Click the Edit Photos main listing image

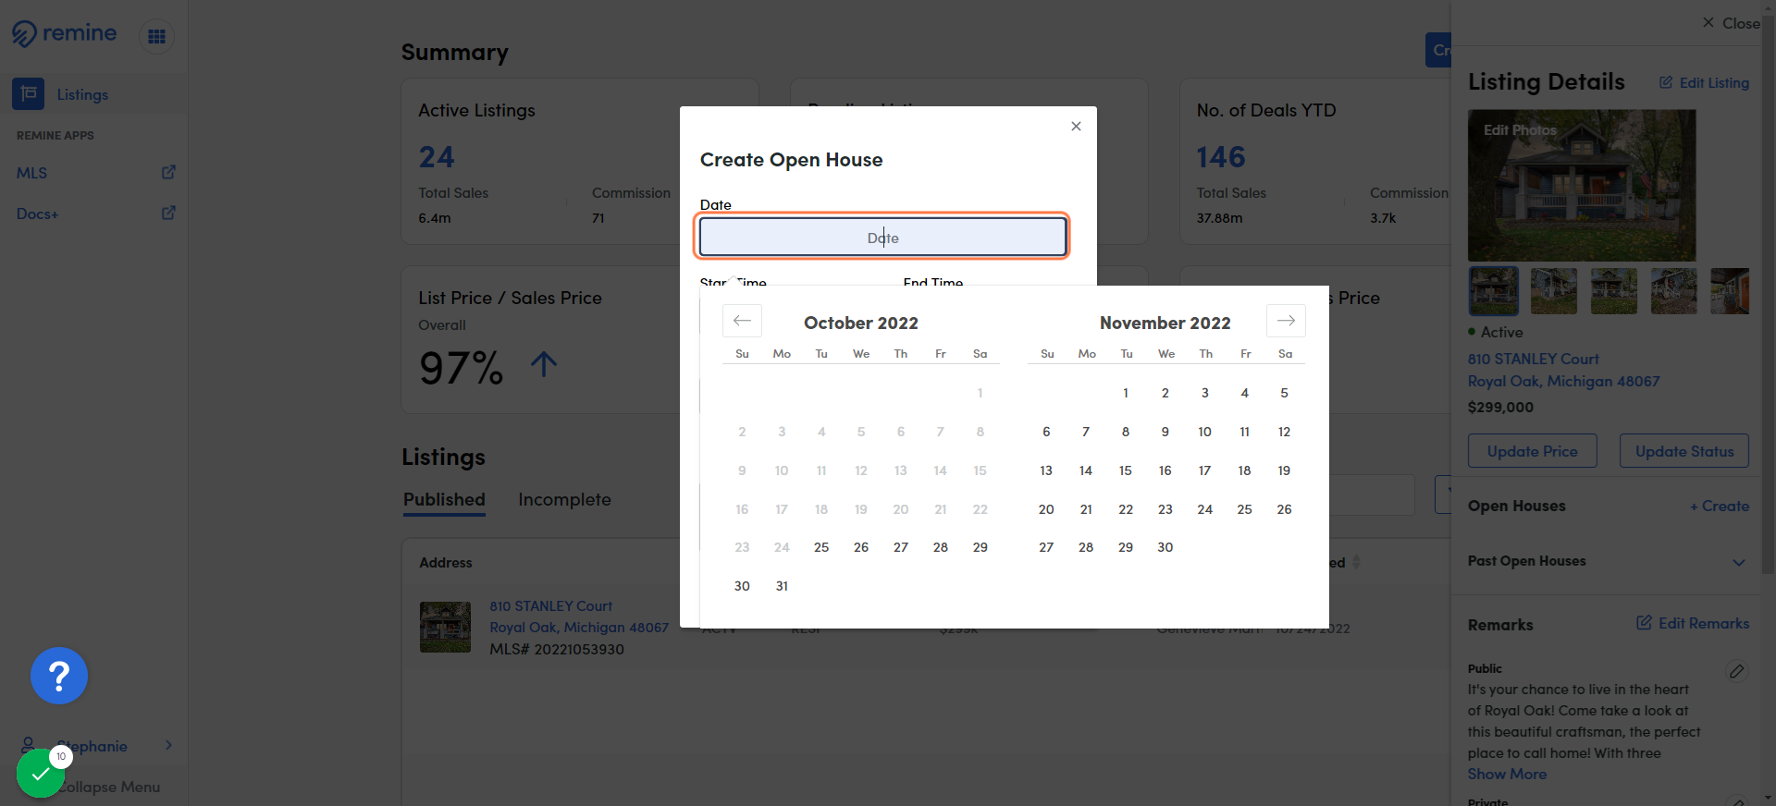(x=1582, y=185)
